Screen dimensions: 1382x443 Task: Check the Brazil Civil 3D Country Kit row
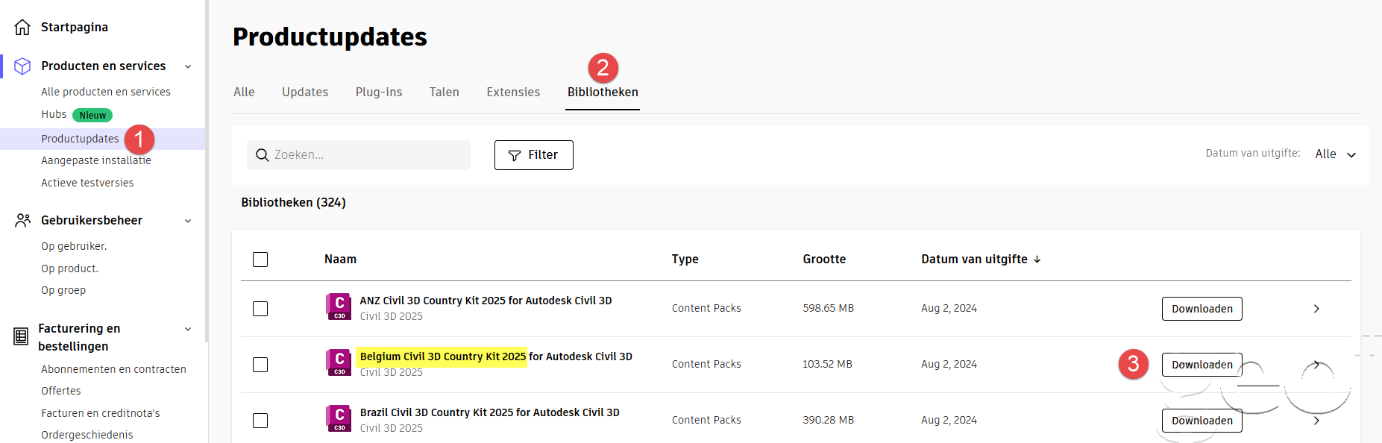(260, 421)
